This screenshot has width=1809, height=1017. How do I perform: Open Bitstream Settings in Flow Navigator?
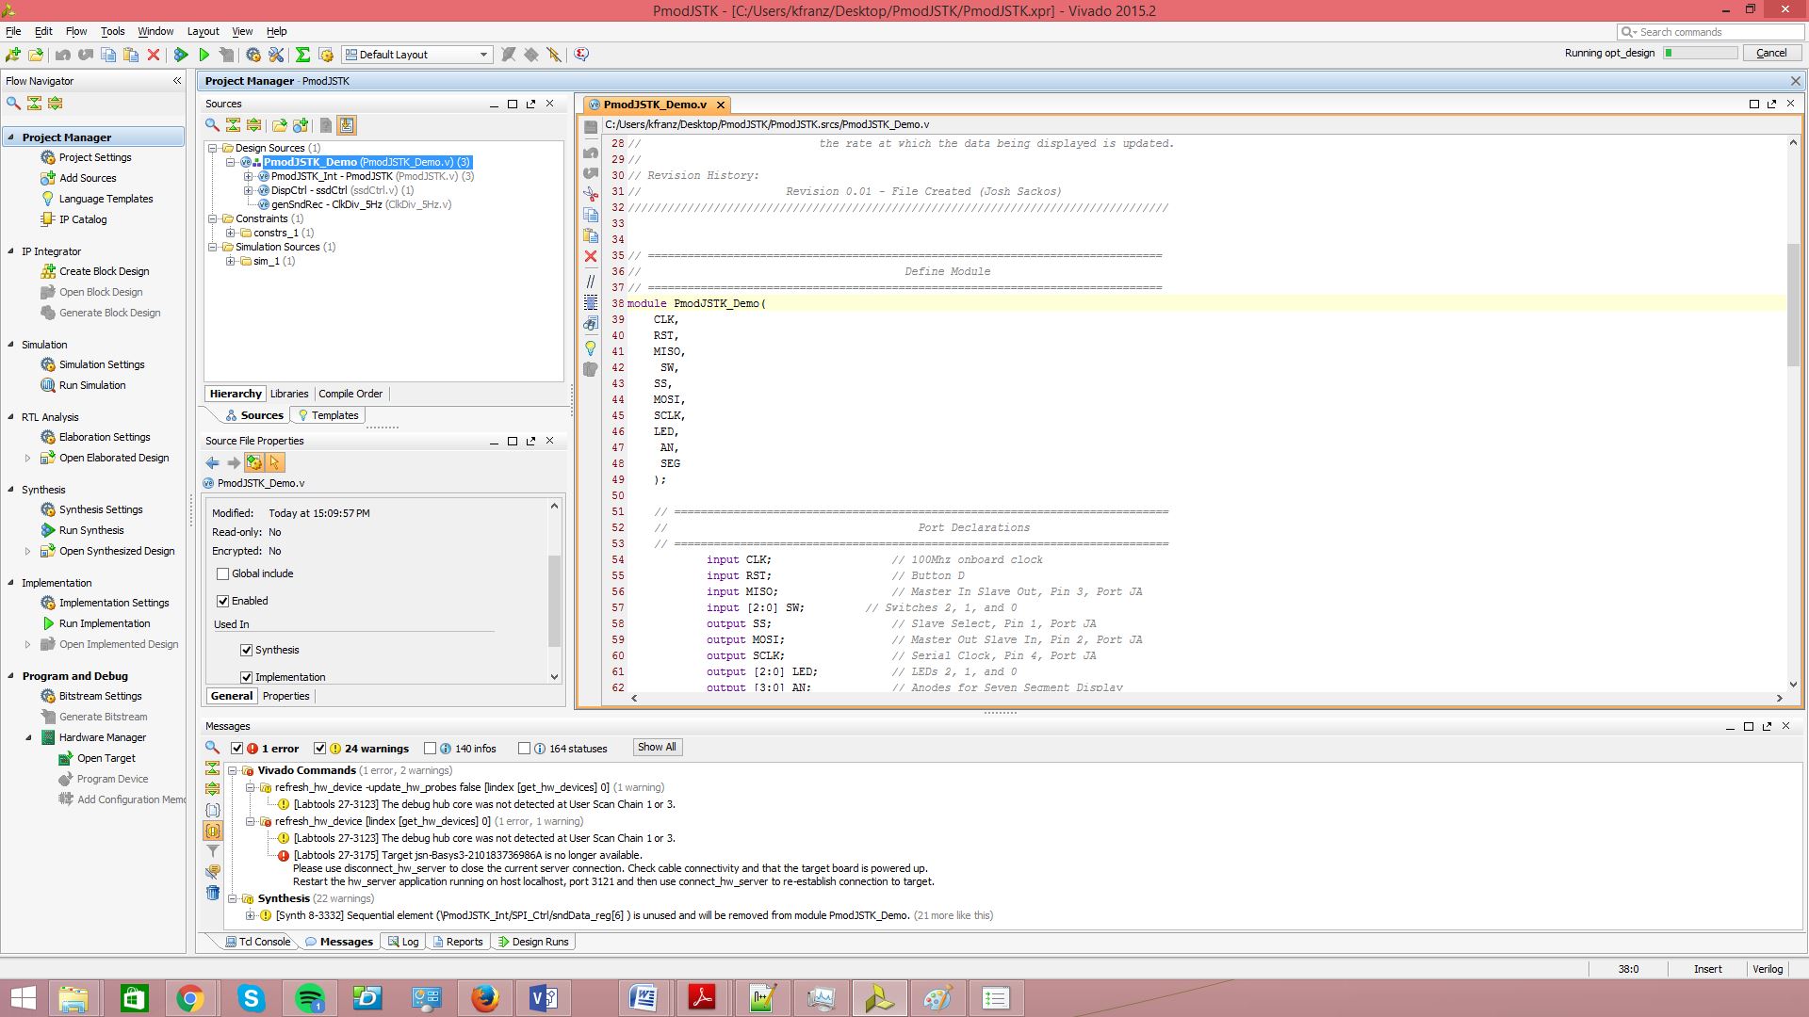click(100, 696)
